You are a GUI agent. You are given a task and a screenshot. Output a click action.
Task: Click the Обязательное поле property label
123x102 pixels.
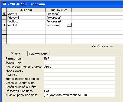coord(19,91)
